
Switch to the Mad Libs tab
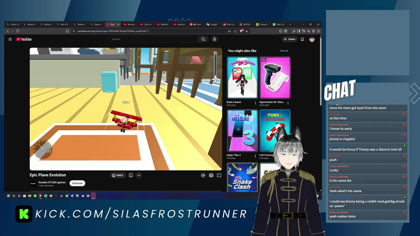point(279,24)
